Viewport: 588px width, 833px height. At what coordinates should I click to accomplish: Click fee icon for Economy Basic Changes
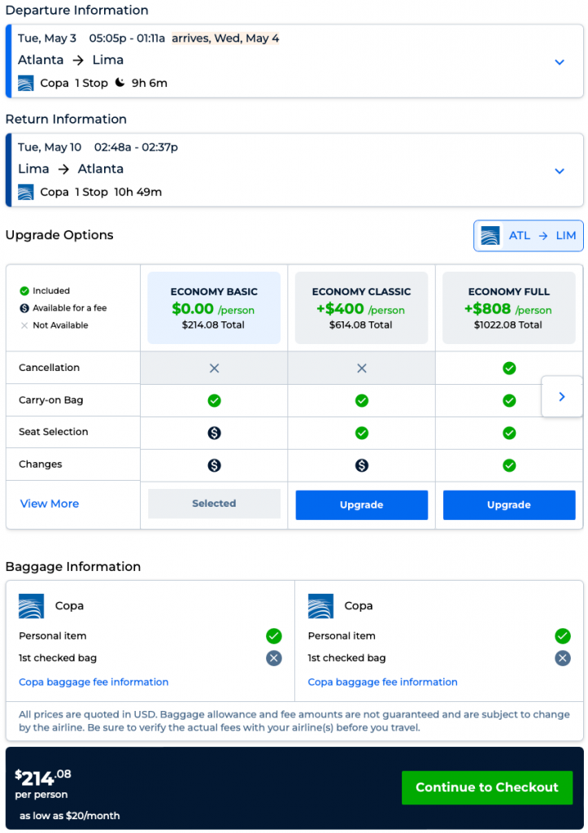214,465
